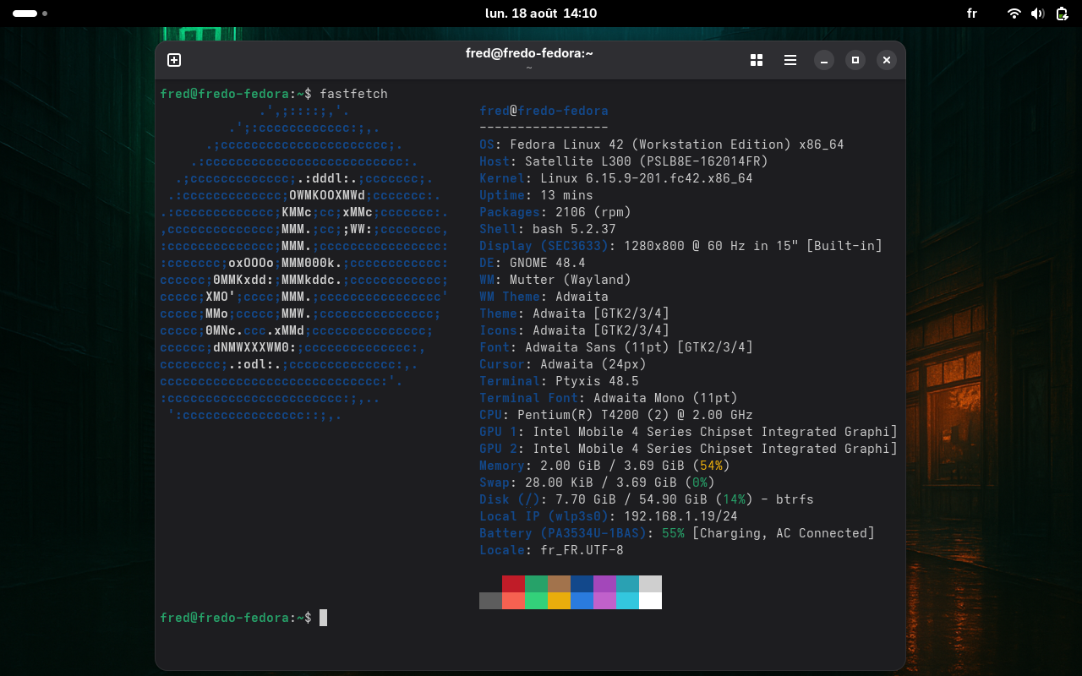Open a new terminal tab
Image resolution: width=1082 pixels, height=676 pixels.
174,60
